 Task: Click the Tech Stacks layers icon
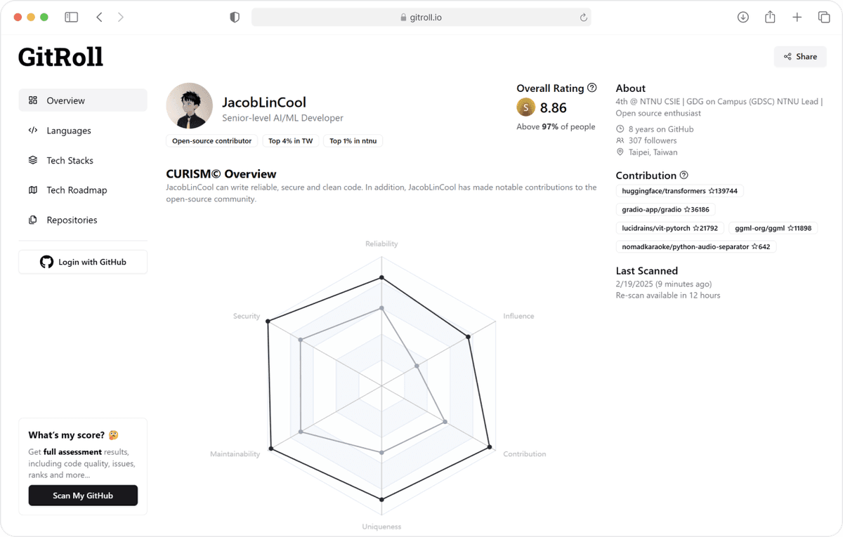[32, 160]
